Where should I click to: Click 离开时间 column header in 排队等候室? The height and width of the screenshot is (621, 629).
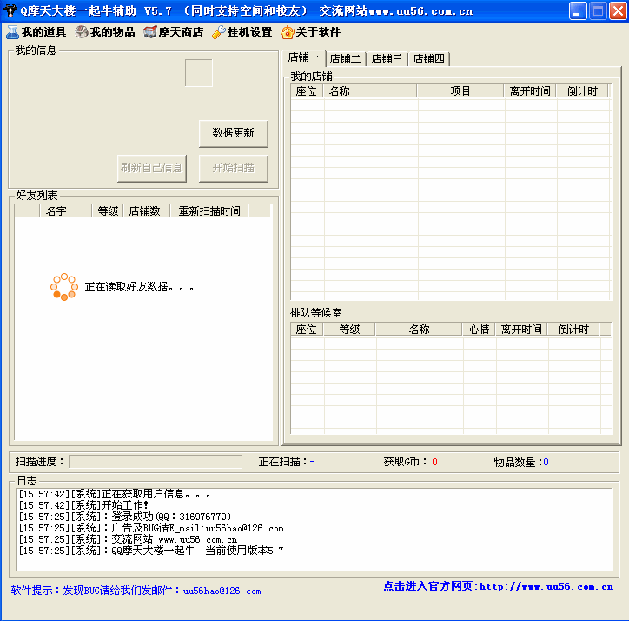tap(521, 330)
